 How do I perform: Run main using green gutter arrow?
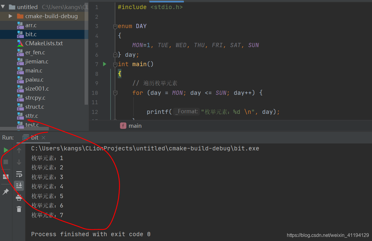pyautogui.click(x=104, y=64)
